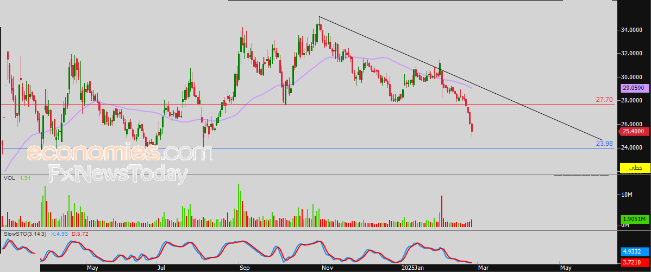This screenshot has height=272, width=651.
Task: Click the blue 4.9332 stochastic K tag
Action: point(635,251)
